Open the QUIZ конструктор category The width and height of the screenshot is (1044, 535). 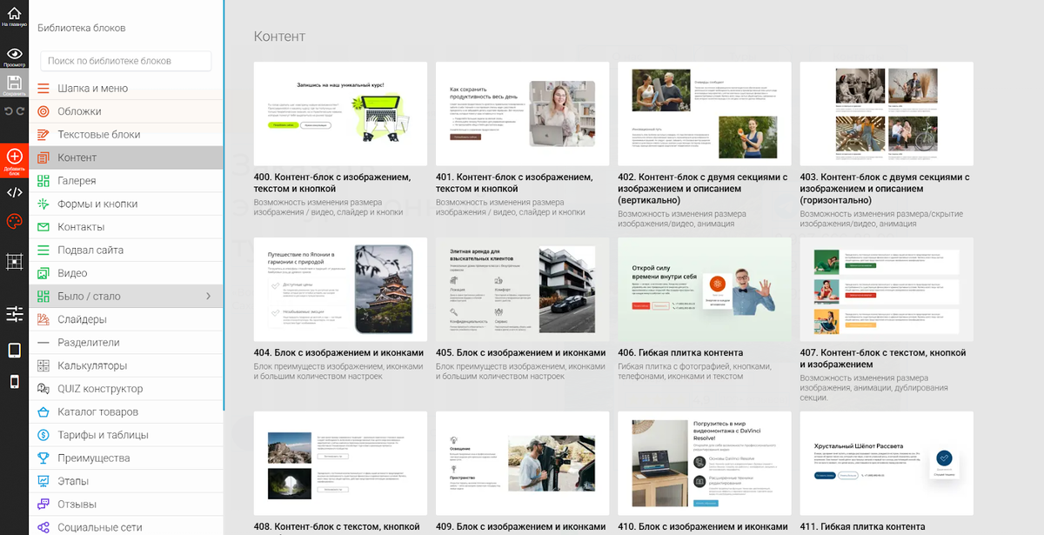pyautogui.click(x=126, y=389)
